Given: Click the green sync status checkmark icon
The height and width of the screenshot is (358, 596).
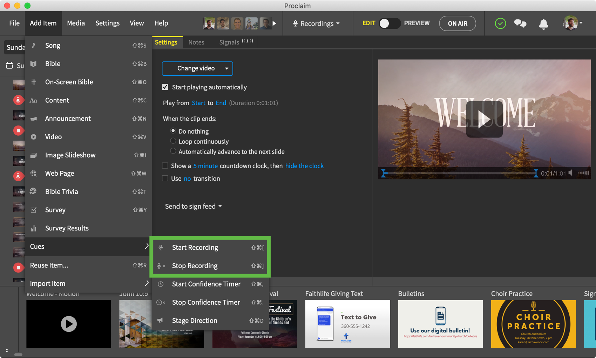Looking at the screenshot, I should pos(500,23).
